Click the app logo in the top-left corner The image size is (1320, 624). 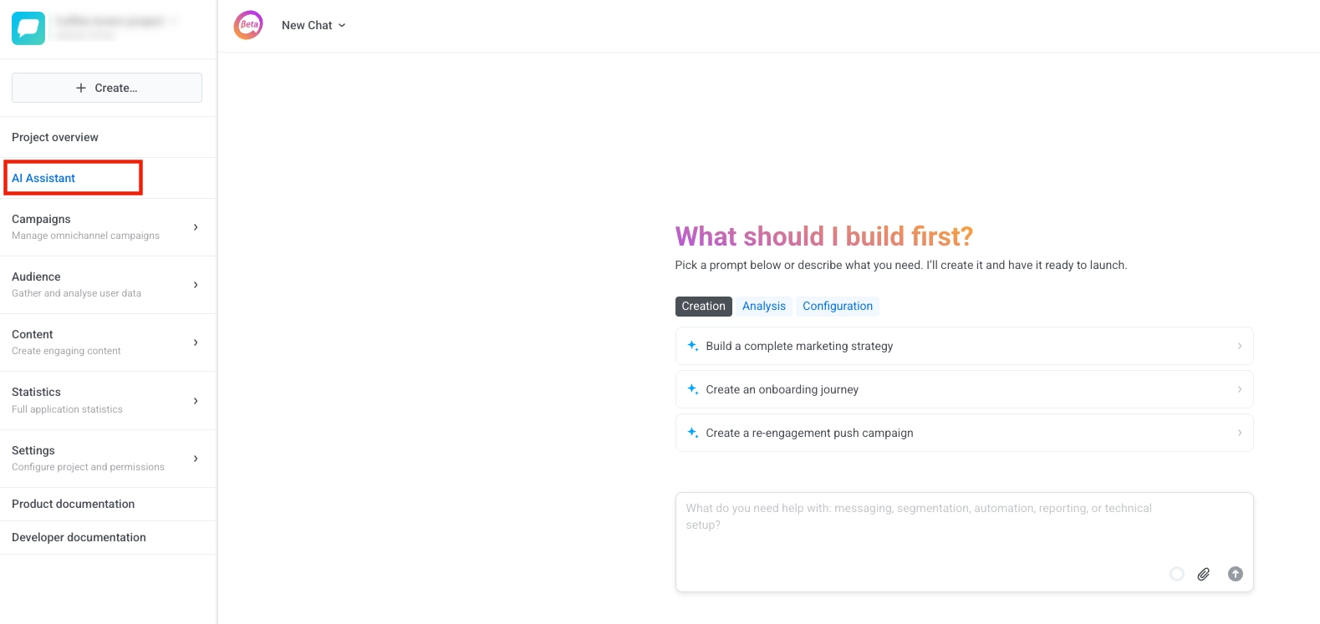(x=28, y=28)
